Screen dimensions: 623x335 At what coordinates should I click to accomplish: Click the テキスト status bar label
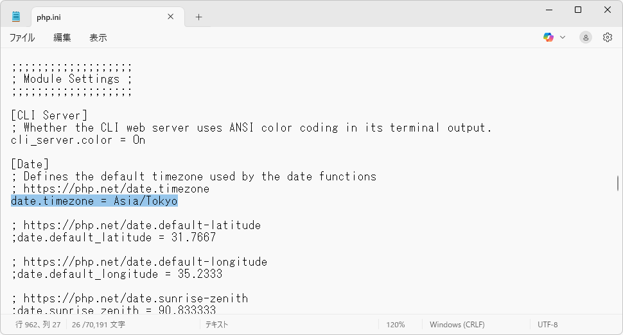click(216, 325)
